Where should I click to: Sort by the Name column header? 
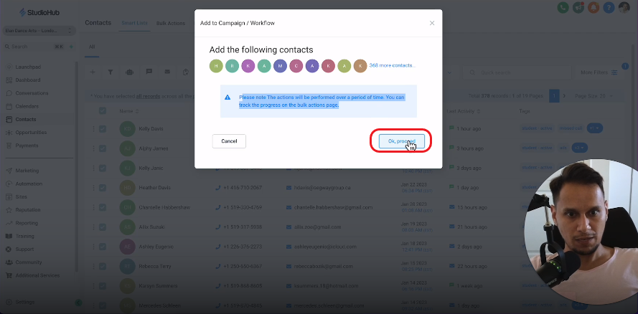pos(129,111)
